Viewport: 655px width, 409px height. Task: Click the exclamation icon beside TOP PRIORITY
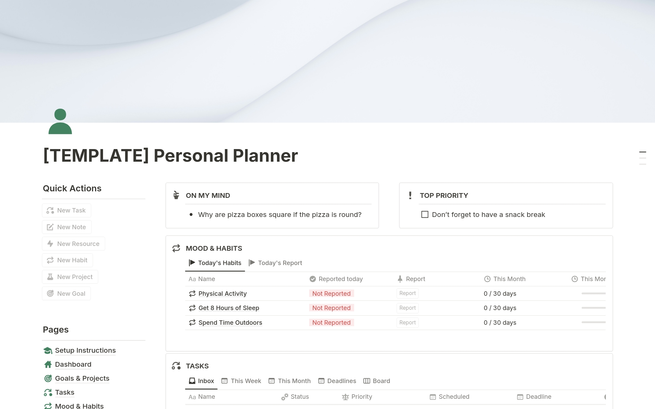(x=410, y=195)
